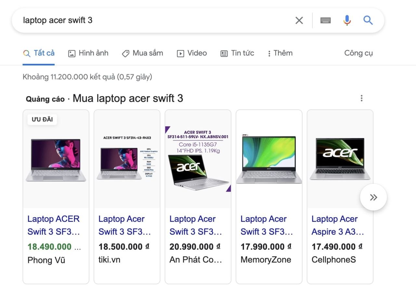Clear the search query with X icon

[x=299, y=20]
